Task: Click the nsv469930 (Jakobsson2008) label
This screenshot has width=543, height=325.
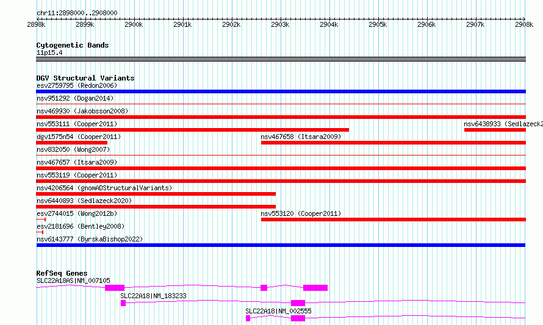Action: click(x=82, y=111)
